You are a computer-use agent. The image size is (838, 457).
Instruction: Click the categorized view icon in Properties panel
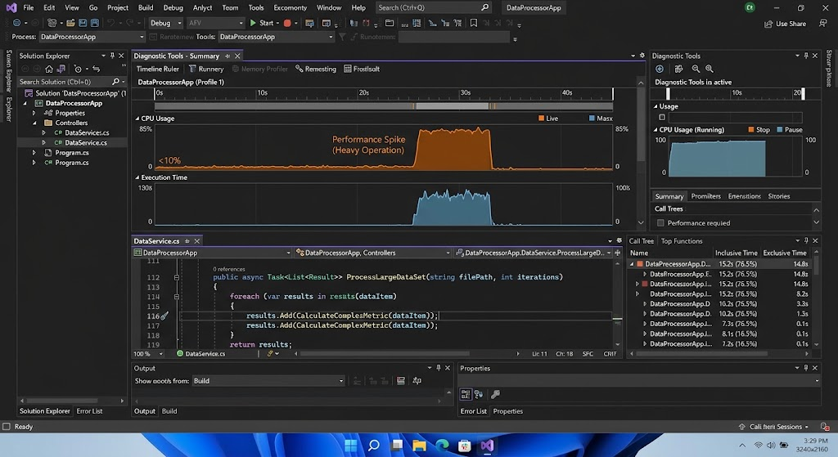(x=466, y=394)
